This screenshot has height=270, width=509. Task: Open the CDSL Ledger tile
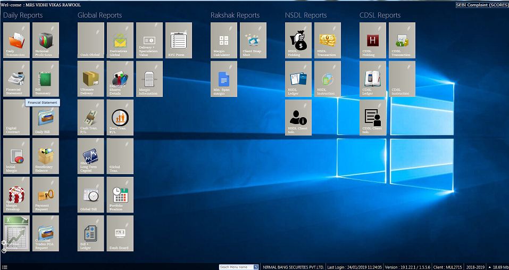[x=373, y=79]
